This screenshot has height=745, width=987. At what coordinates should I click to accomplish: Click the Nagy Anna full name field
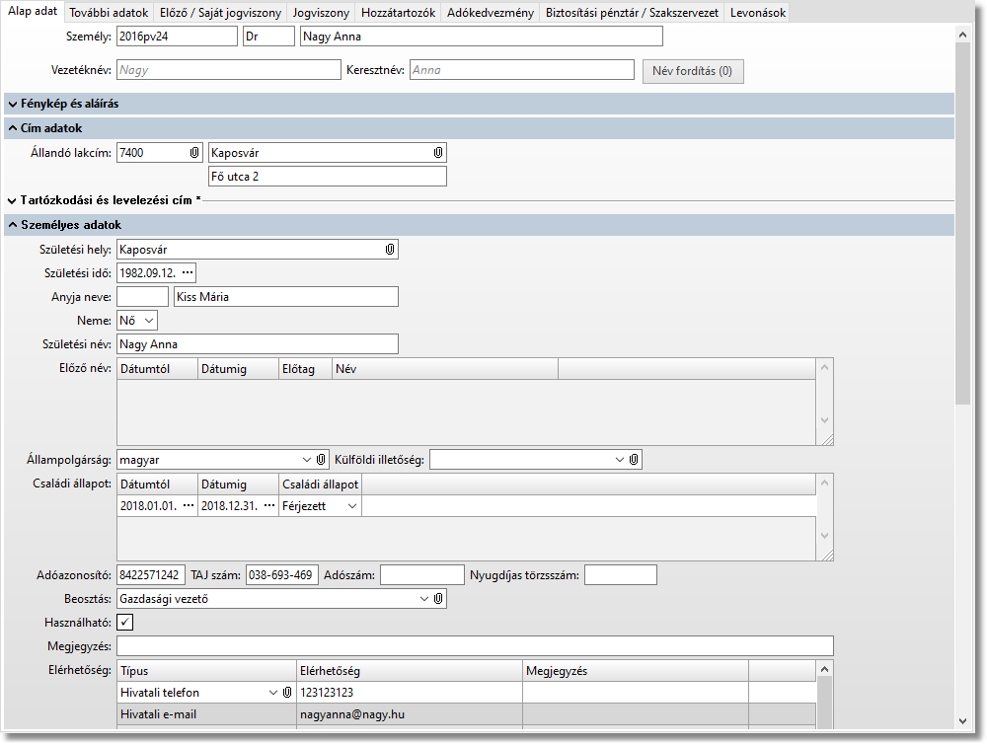point(482,37)
